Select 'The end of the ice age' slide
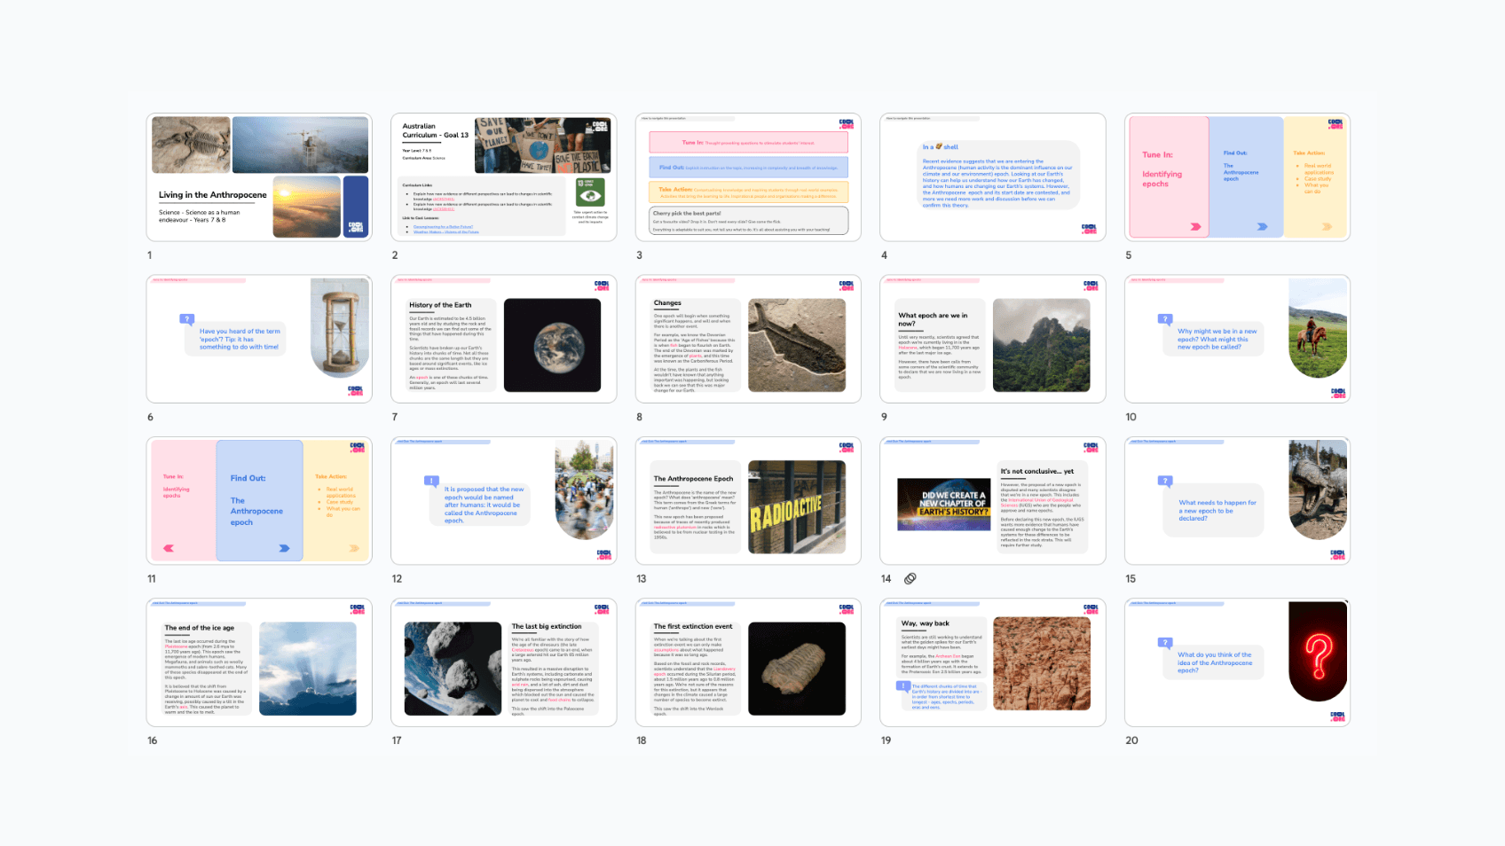 [x=258, y=662]
